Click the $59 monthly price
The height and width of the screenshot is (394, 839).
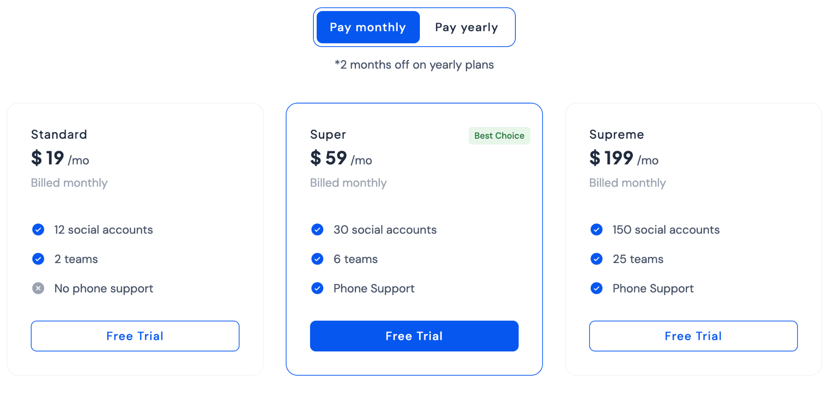(328, 159)
